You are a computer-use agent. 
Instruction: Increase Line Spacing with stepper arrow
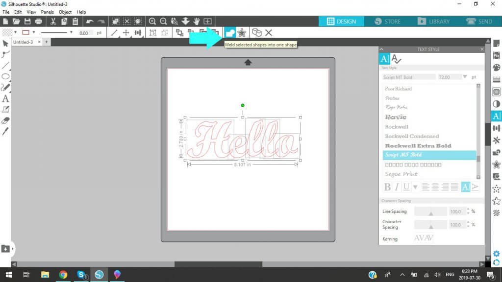[468, 210]
